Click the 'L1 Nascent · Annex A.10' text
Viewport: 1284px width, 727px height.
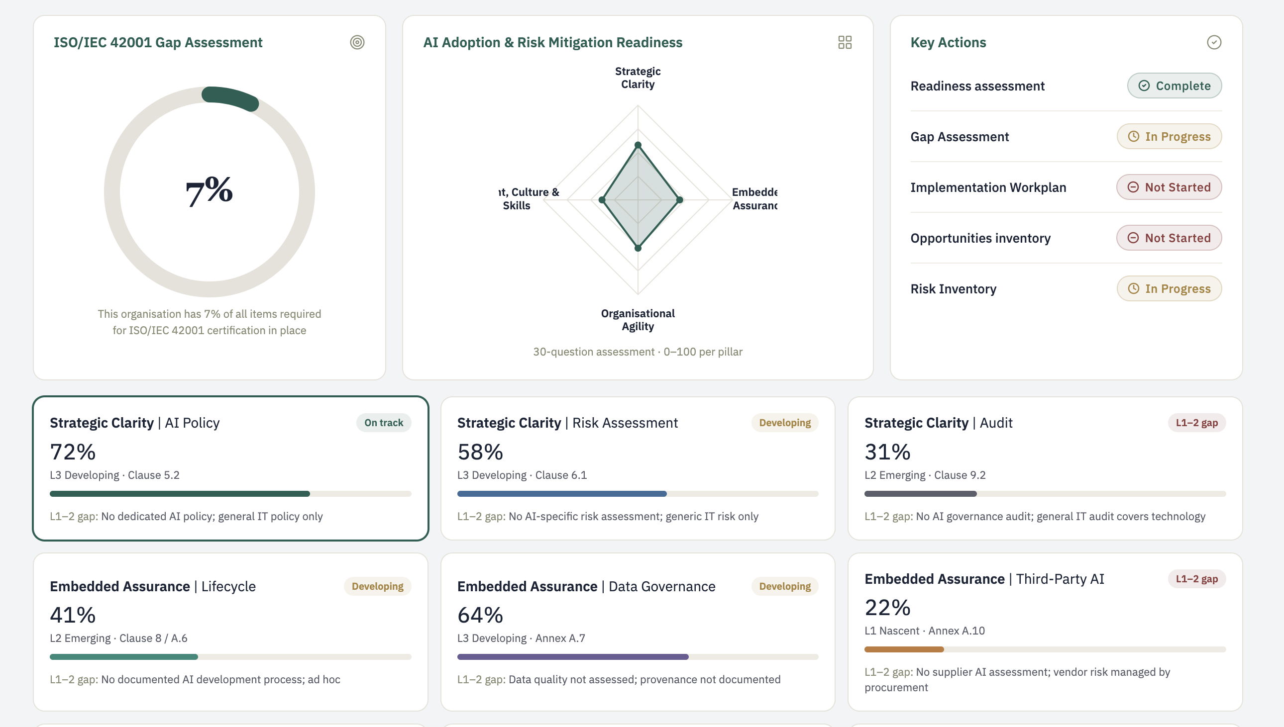[x=924, y=631]
